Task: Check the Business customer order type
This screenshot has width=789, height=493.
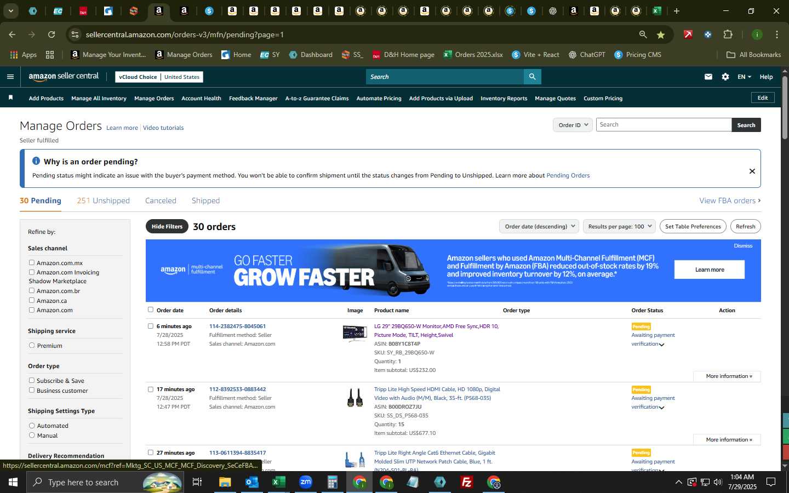Action: (x=32, y=391)
